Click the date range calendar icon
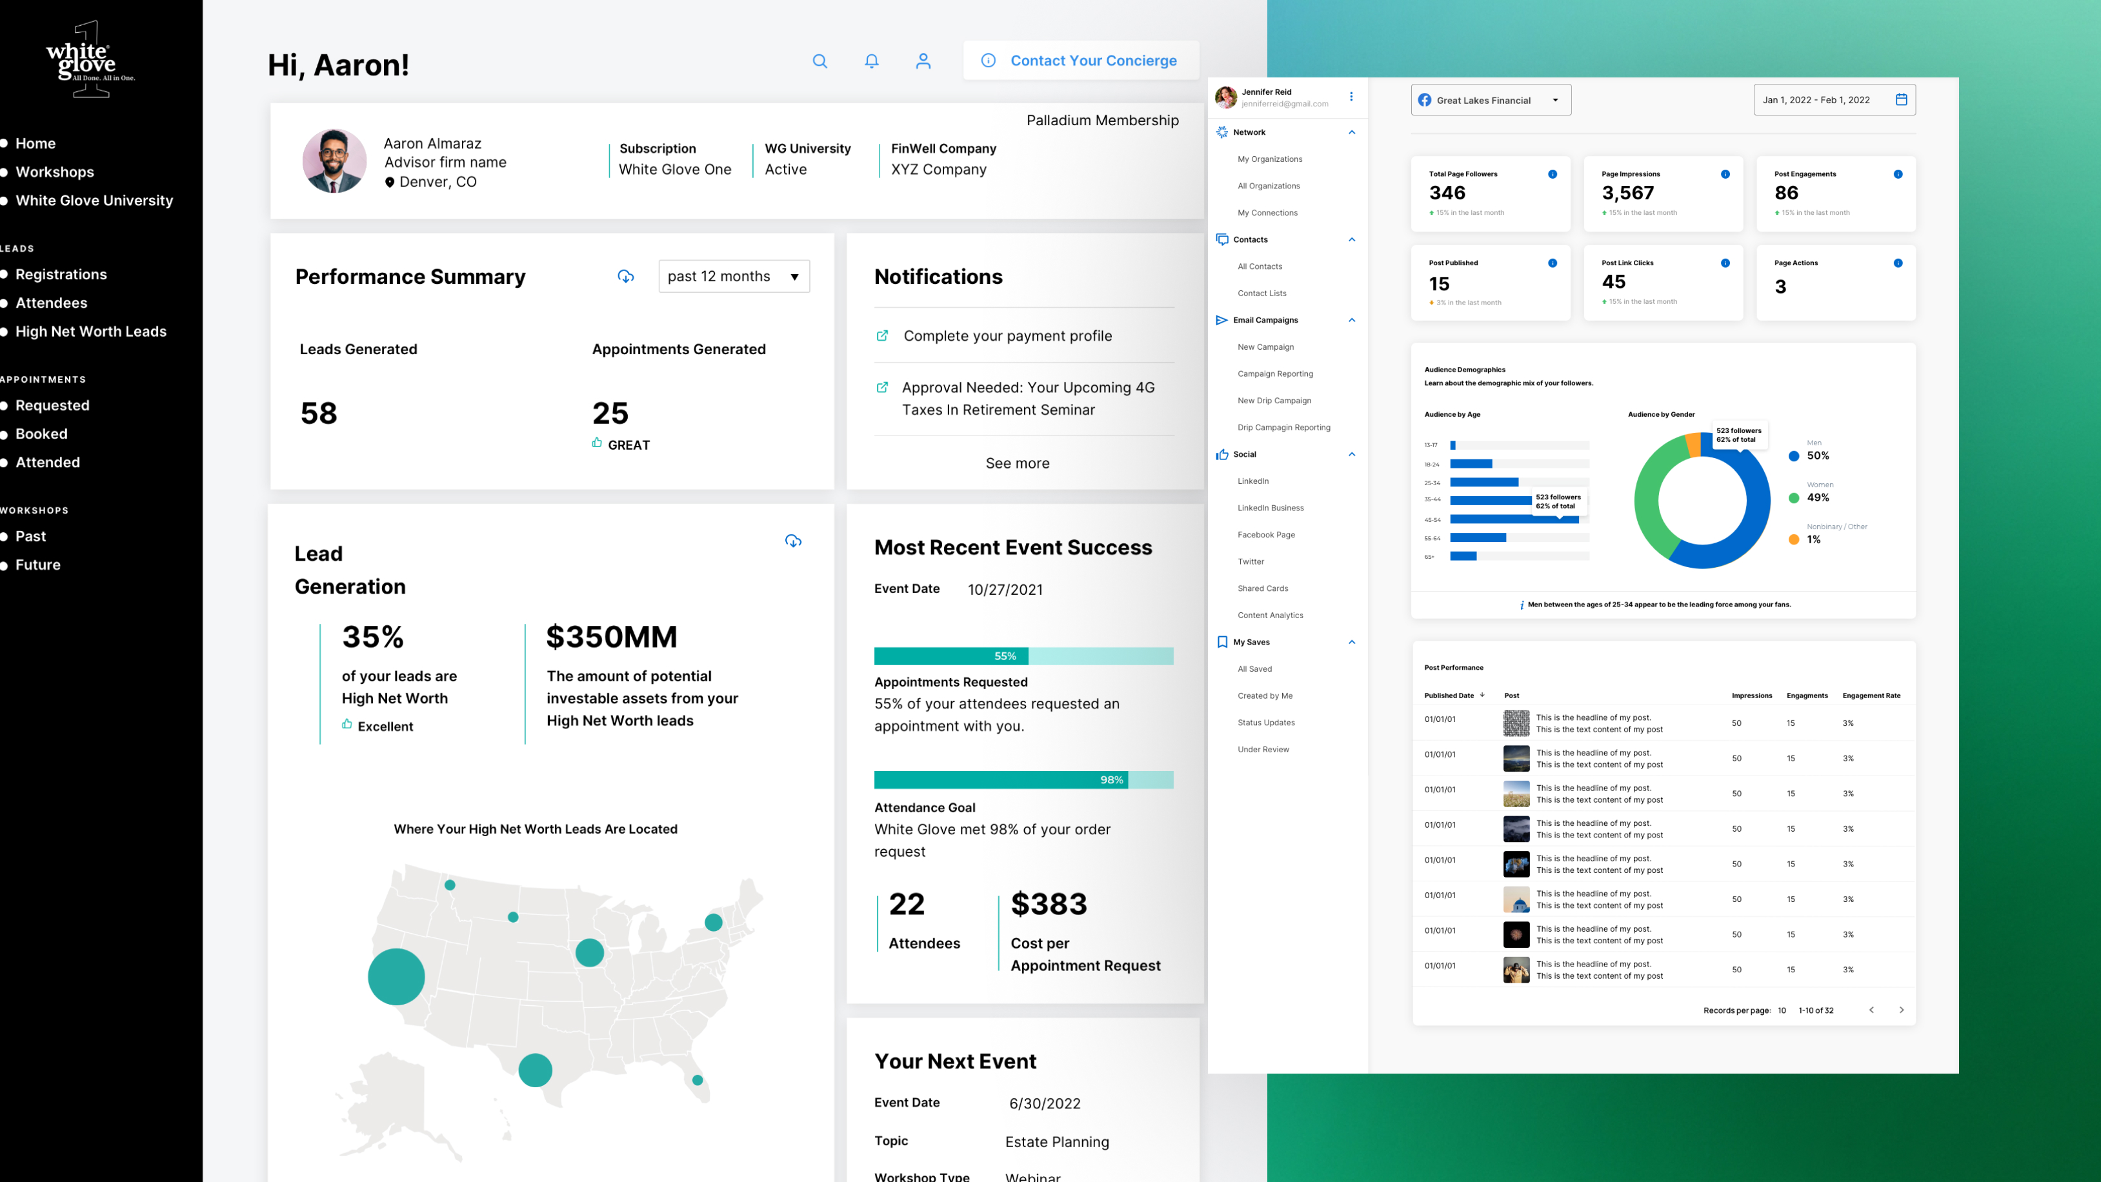 click(1901, 99)
